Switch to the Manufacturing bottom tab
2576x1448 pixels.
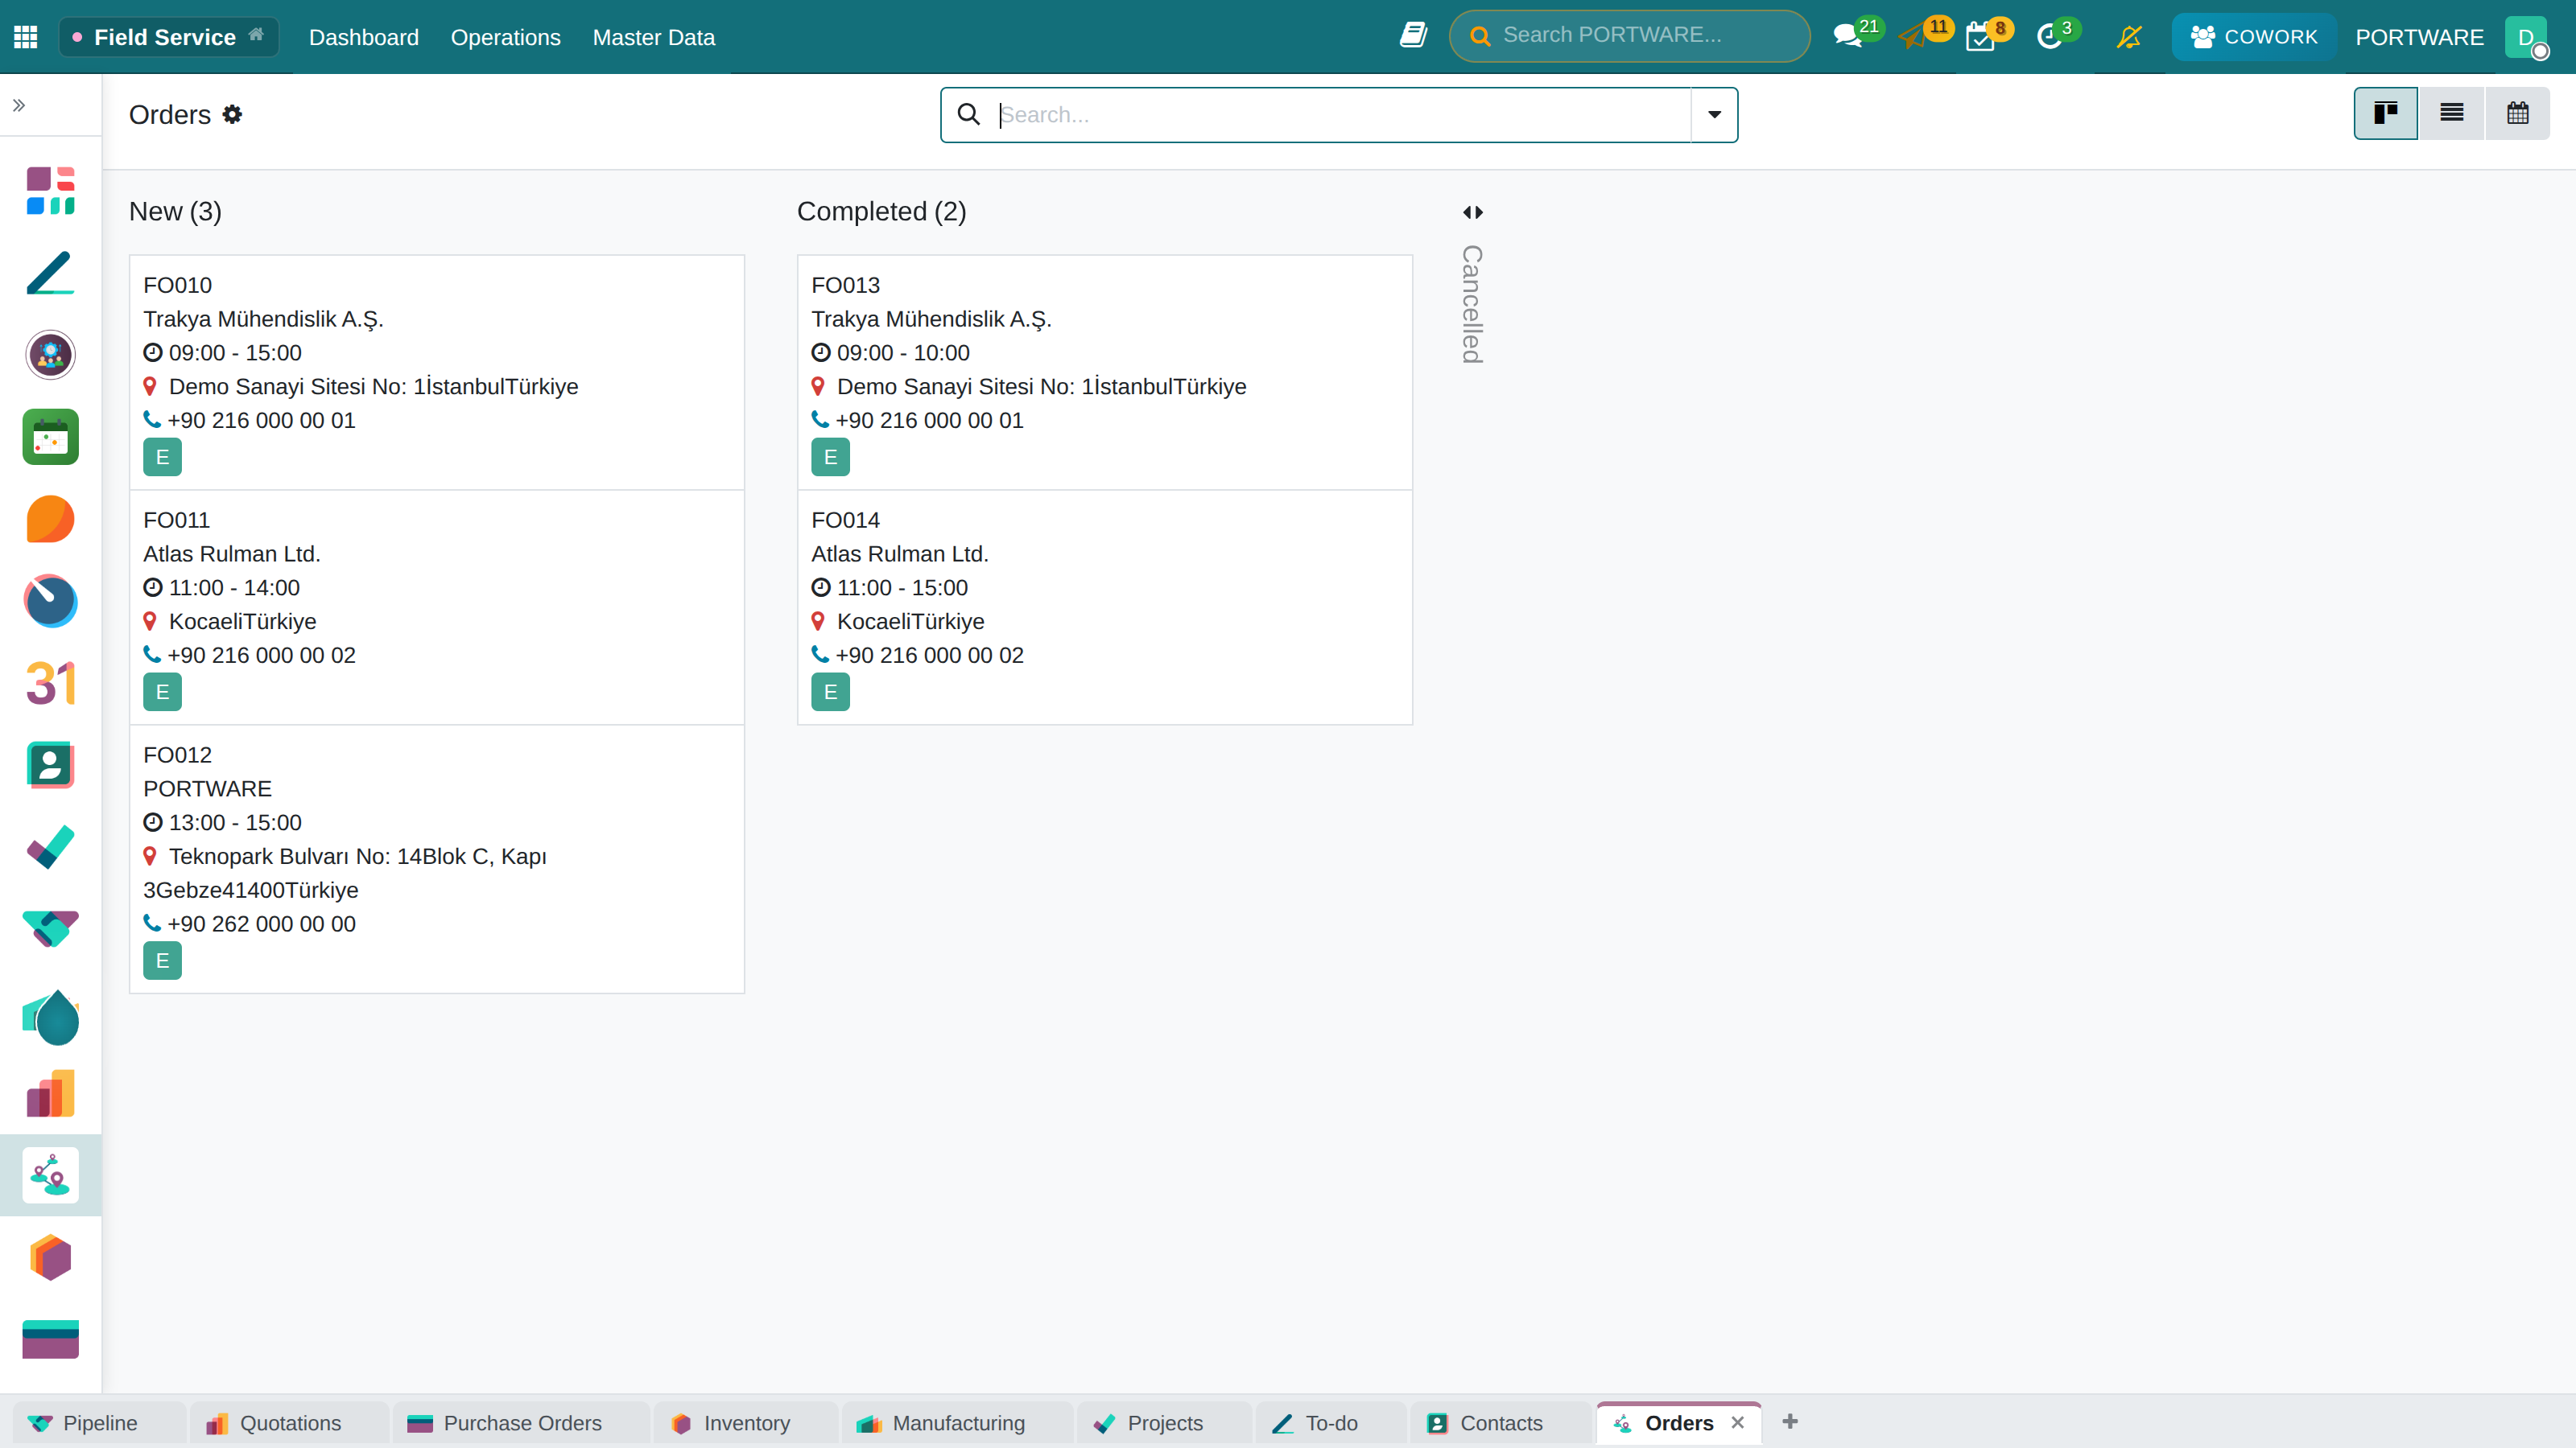(957, 1423)
